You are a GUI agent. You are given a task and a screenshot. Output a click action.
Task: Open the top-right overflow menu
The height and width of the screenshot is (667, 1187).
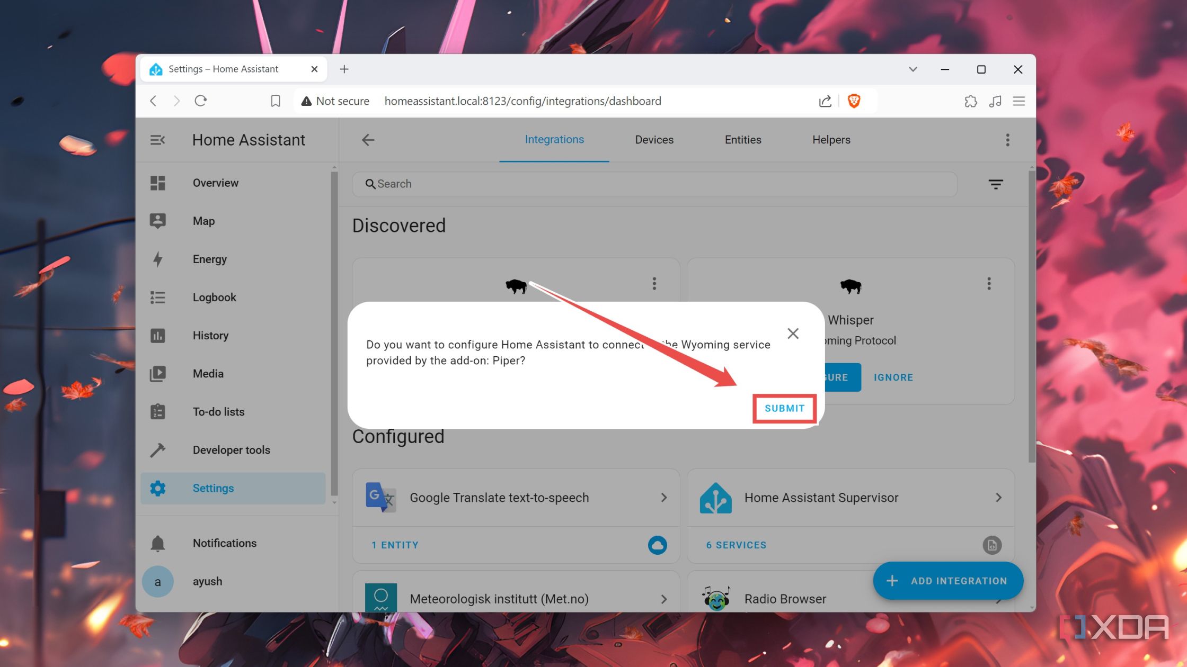click(1007, 139)
